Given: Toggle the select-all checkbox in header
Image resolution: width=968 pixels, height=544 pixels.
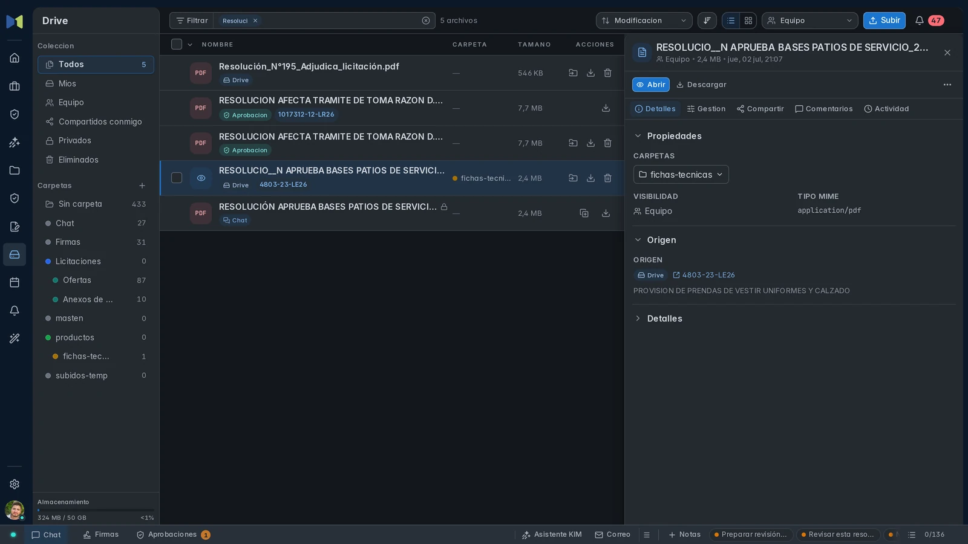Looking at the screenshot, I should (177, 44).
